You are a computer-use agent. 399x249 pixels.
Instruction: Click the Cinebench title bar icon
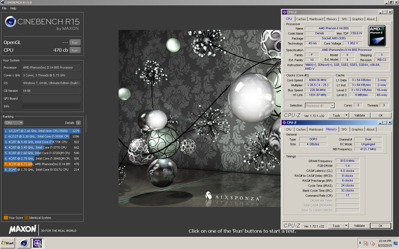[3, 2]
